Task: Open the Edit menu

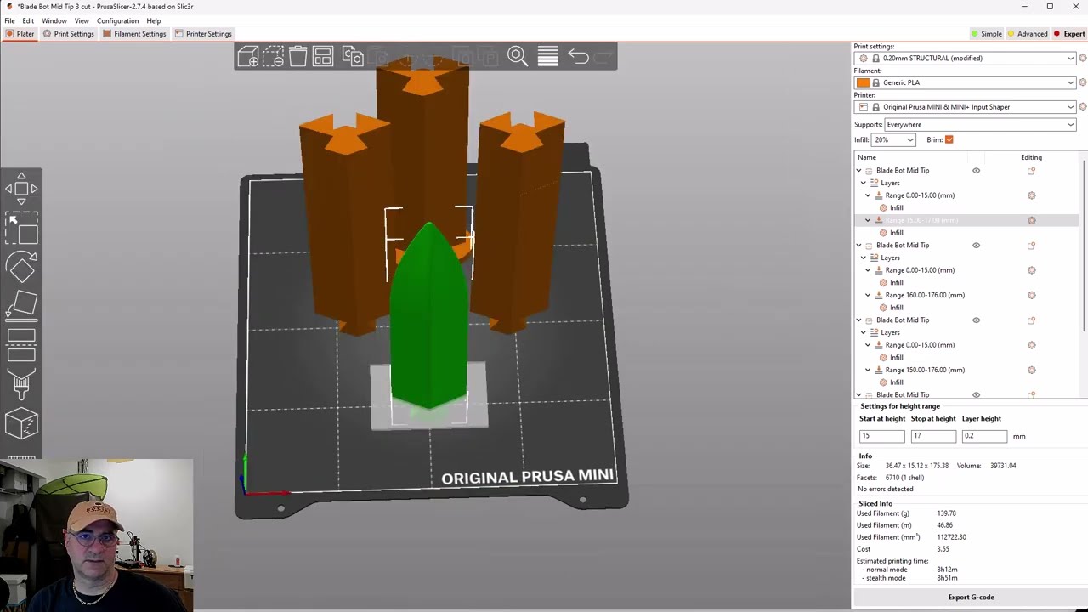Action: pos(28,20)
